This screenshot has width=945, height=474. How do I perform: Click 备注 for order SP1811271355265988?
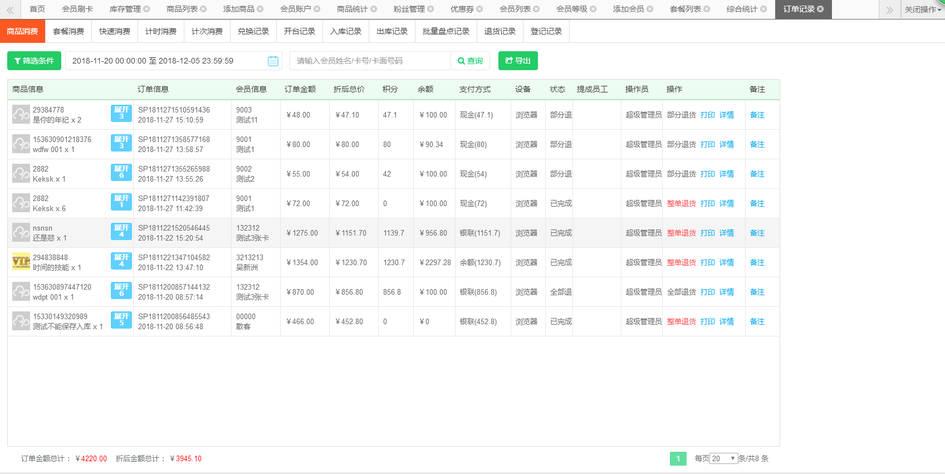[757, 174]
